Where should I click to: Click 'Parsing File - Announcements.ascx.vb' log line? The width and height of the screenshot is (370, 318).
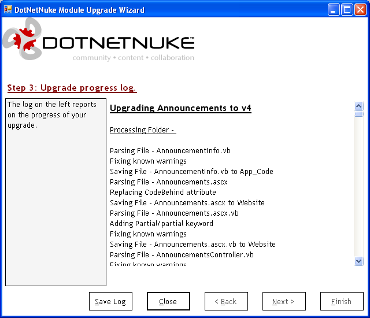pyautogui.click(x=174, y=213)
